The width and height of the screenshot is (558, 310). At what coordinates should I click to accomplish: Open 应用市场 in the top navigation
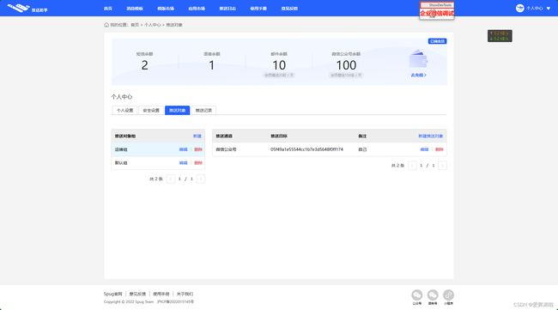click(x=197, y=9)
